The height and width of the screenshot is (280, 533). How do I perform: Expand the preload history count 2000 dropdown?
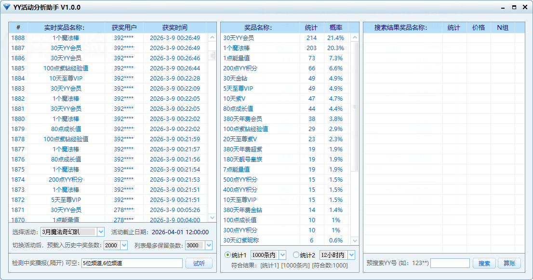tap(124, 245)
